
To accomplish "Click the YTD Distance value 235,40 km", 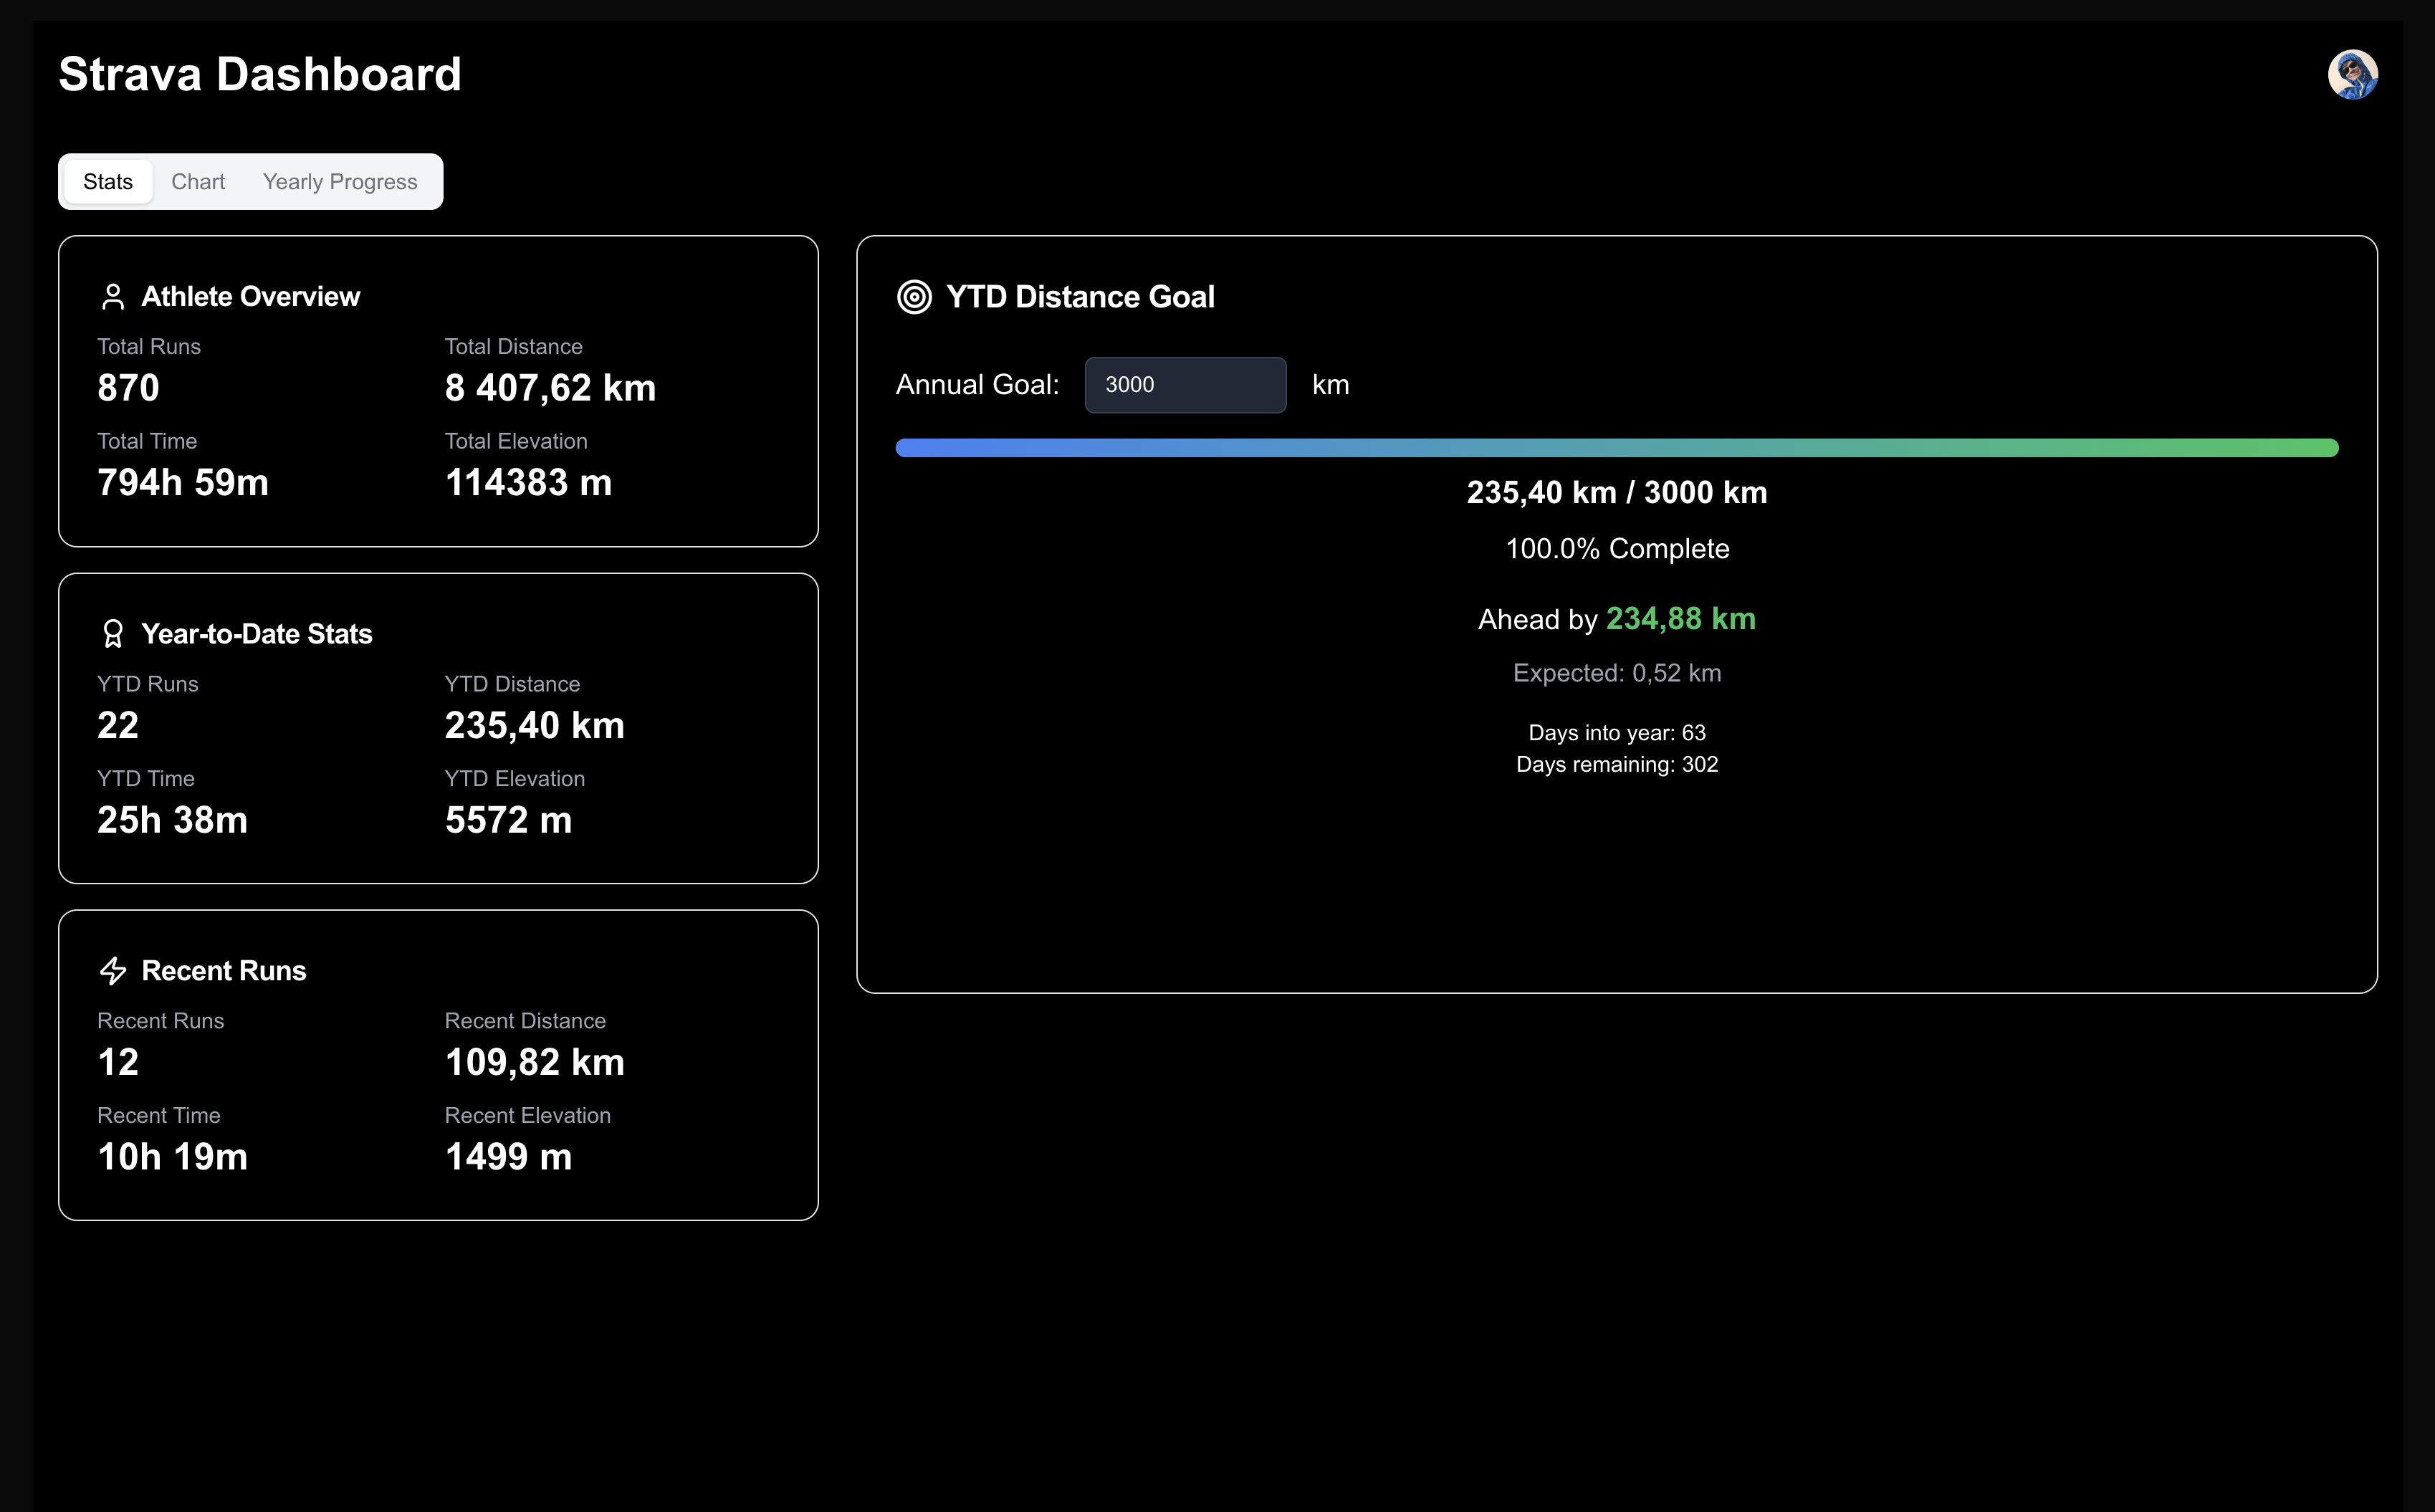I will tap(534, 726).
